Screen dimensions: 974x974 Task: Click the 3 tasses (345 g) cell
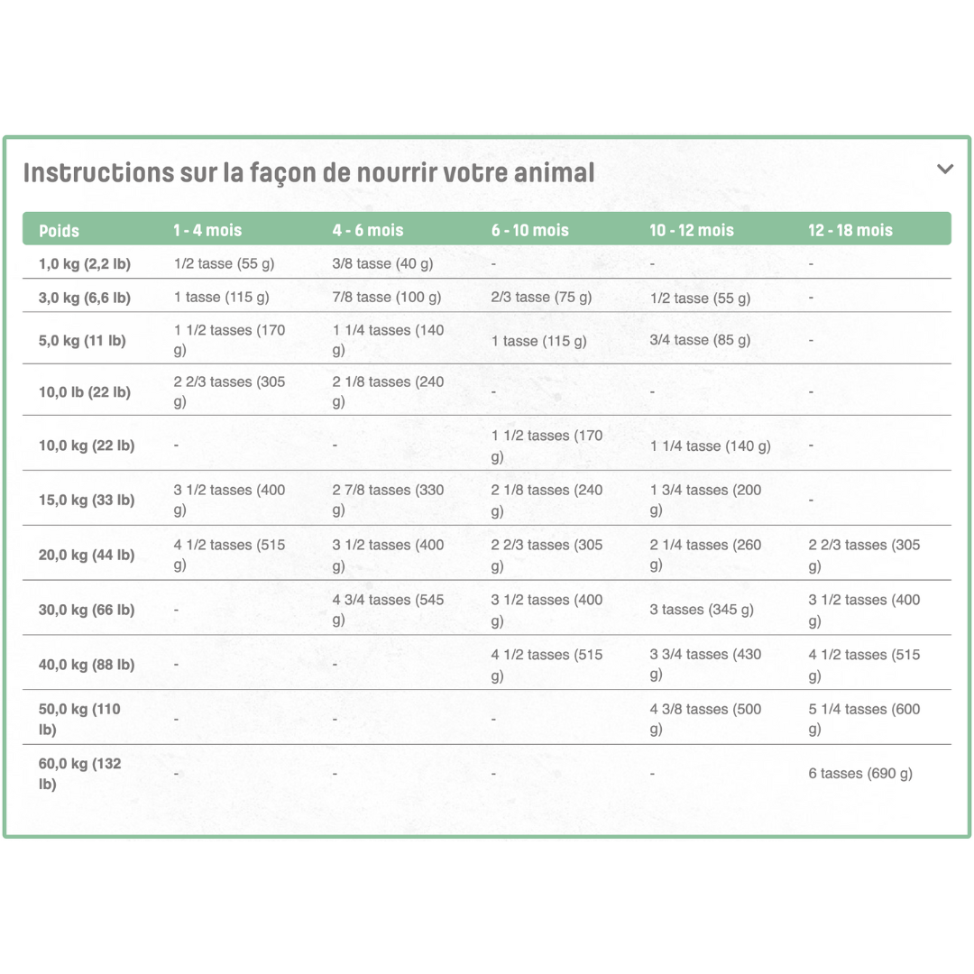coord(702,610)
